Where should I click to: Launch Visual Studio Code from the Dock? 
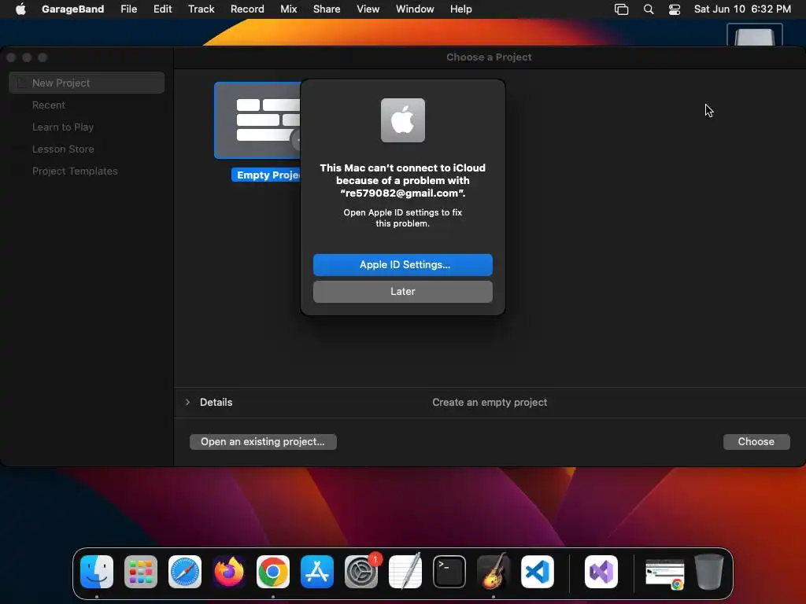coord(538,572)
